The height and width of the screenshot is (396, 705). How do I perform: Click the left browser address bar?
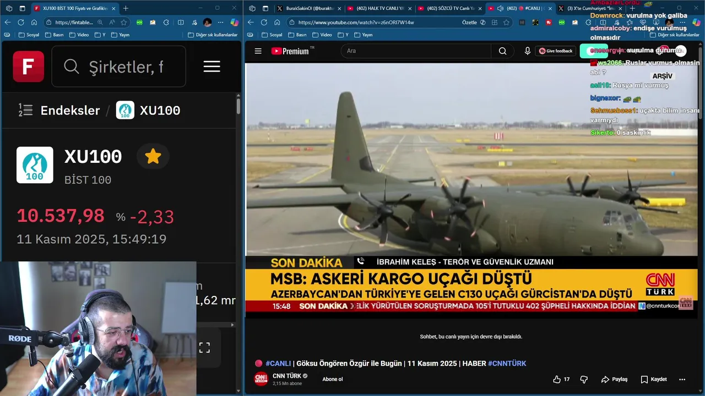click(x=88, y=23)
